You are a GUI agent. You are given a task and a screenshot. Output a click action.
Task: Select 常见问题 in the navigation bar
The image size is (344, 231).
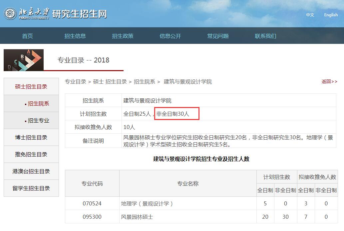coord(218,36)
